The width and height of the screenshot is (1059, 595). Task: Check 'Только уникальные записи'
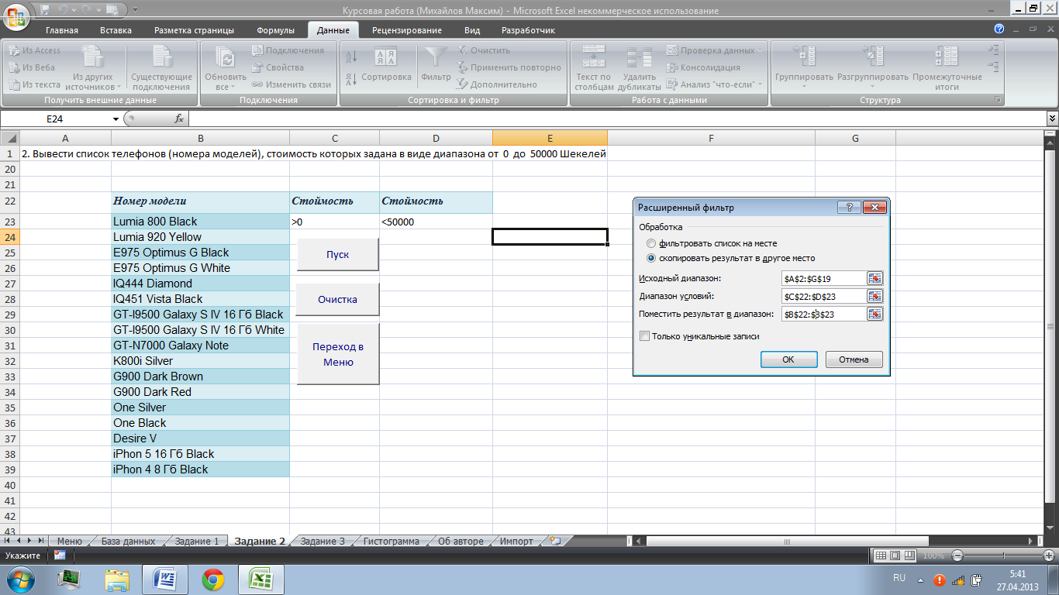click(x=644, y=336)
